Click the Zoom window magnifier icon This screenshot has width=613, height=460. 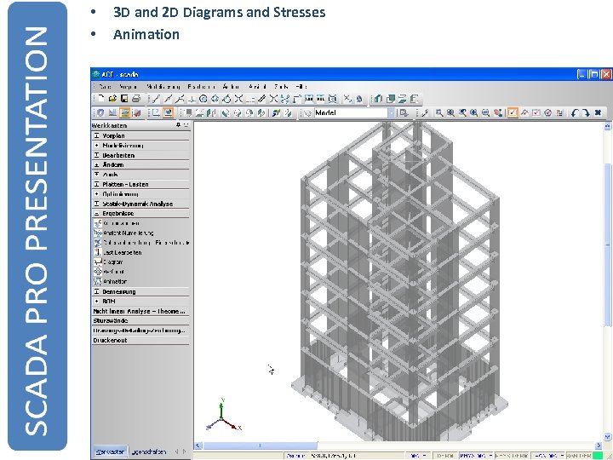(x=439, y=113)
